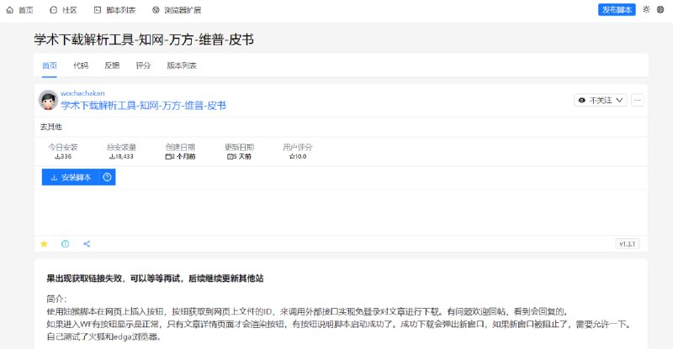This screenshot has width=673, height=349.
Task: Open the three-dot more options menu
Action: (x=638, y=100)
